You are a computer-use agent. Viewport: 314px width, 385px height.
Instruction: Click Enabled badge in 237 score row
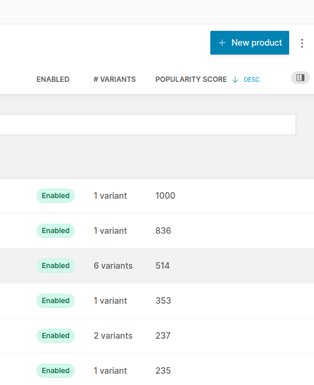[56, 336]
